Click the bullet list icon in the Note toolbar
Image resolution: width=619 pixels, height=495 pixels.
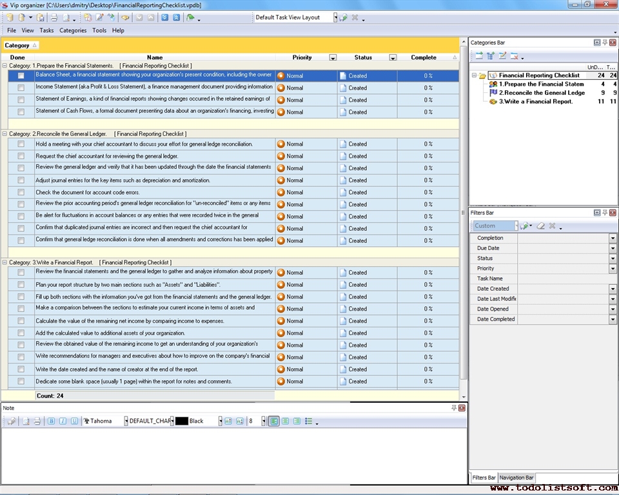tap(309, 421)
